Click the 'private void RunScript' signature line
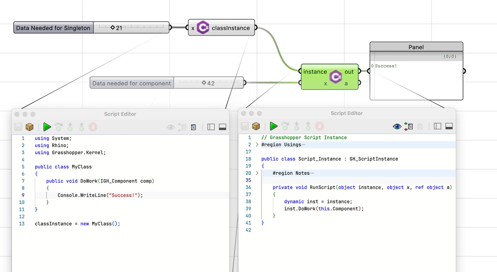Screen dimensions: 497x272 tap(362, 187)
